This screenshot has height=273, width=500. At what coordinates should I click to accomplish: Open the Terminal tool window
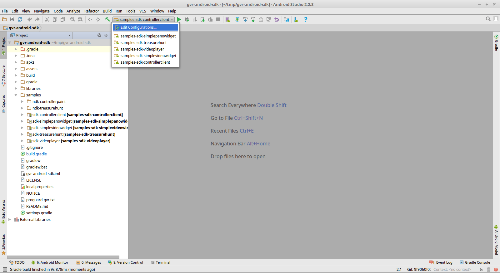[161, 262]
